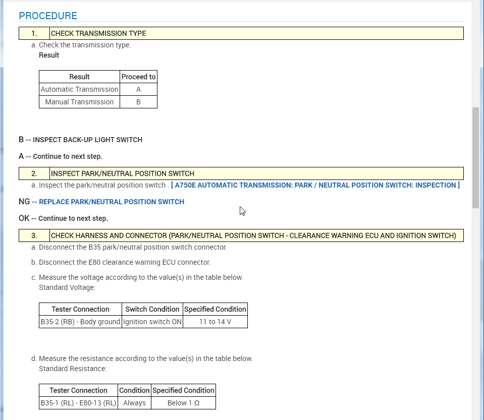This screenshot has width=484, height=420.
Task: Click the step 3 Check Harness and Connector header
Action: click(241, 235)
